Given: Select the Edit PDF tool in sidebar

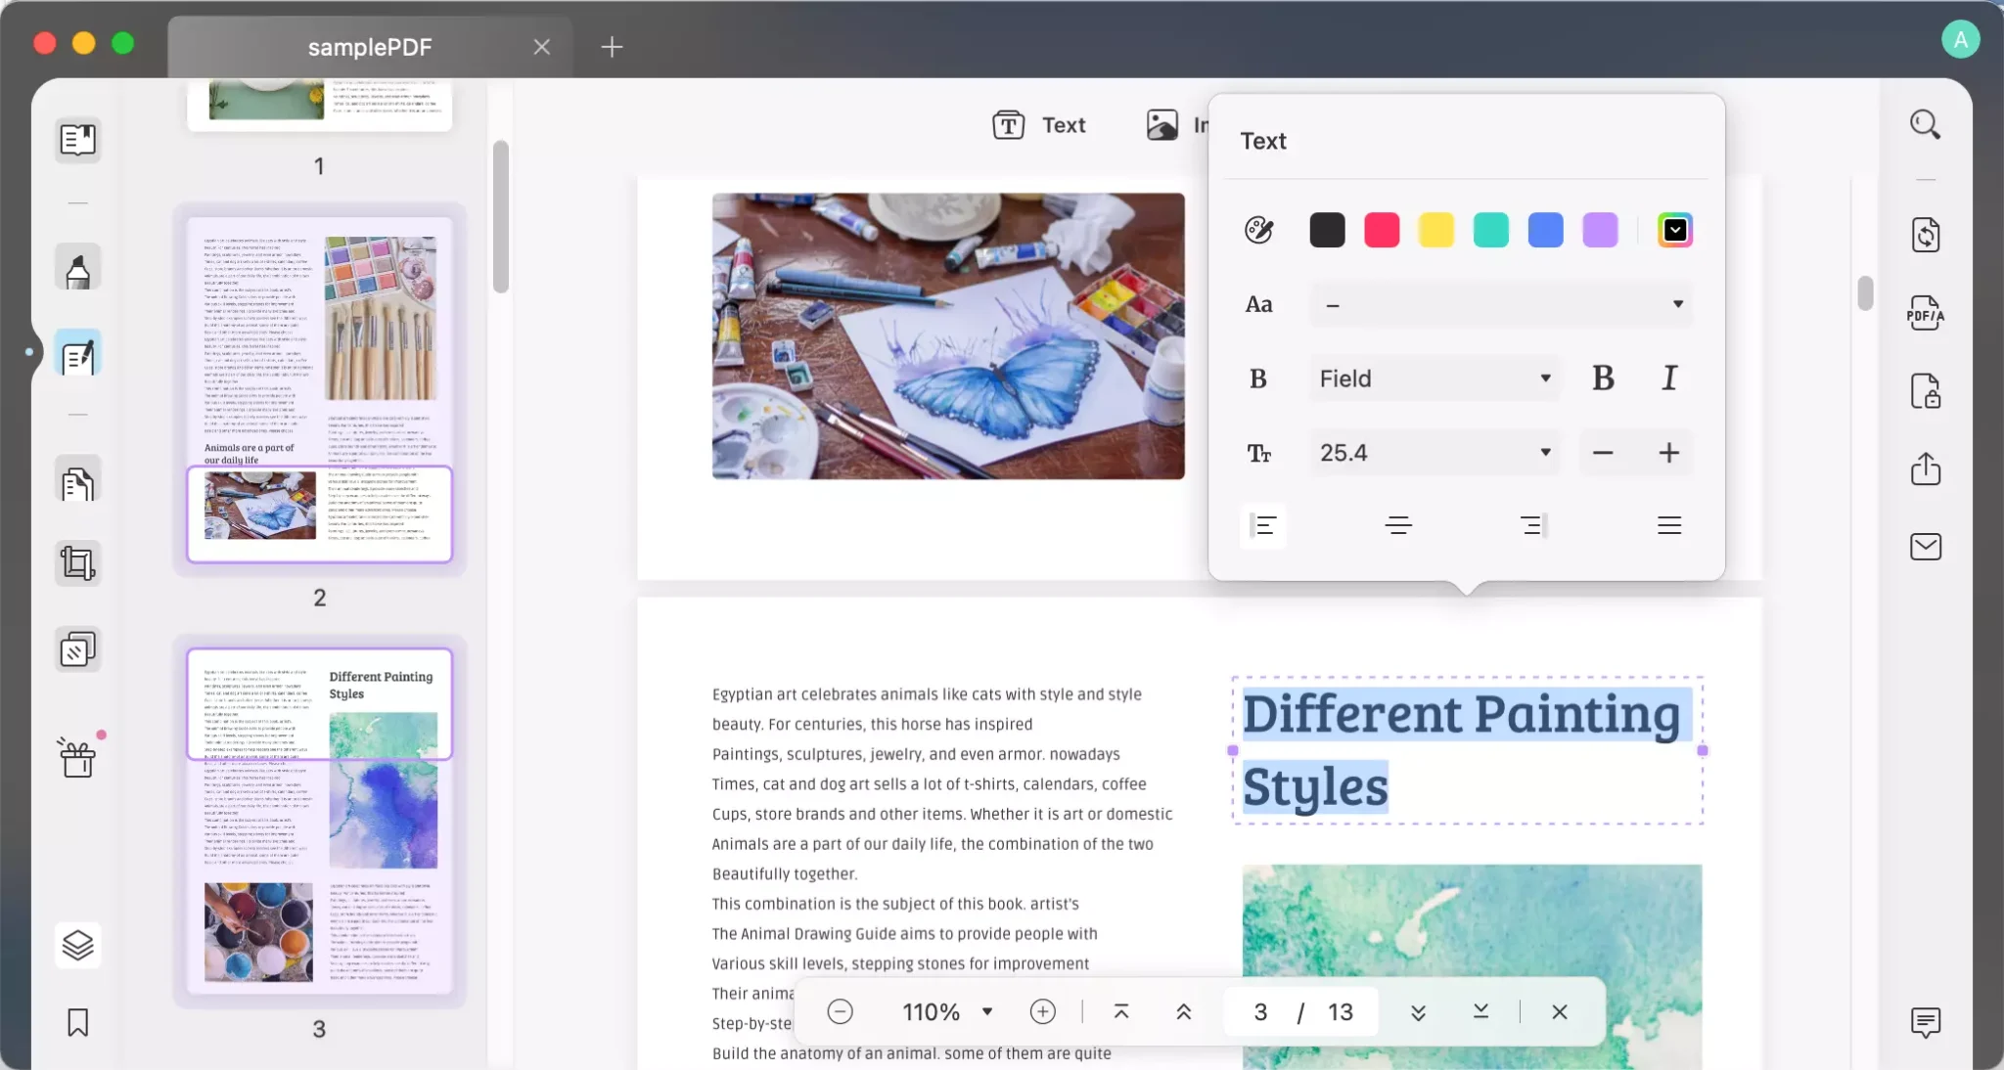Looking at the screenshot, I should (x=77, y=355).
